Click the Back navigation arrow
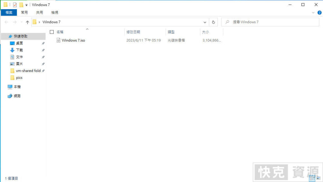 6,22
